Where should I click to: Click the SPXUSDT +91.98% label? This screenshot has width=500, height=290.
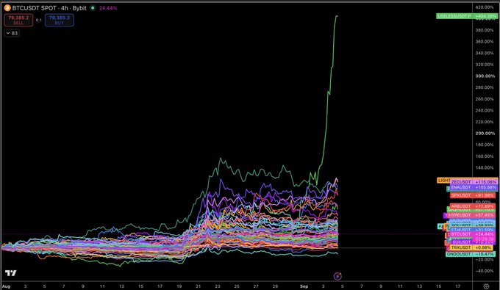tap(473, 195)
